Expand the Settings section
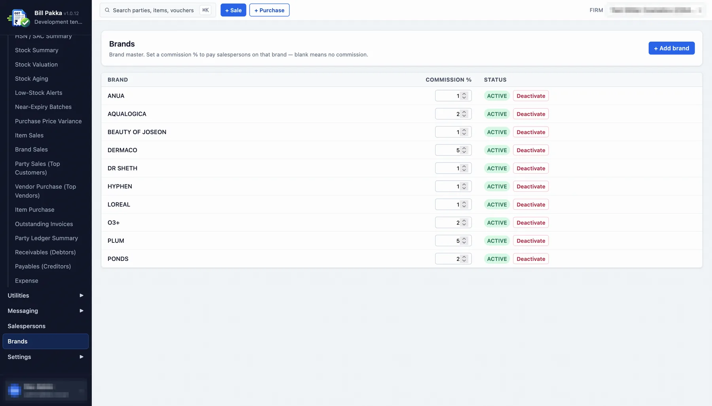The image size is (712, 406). pyautogui.click(x=45, y=357)
